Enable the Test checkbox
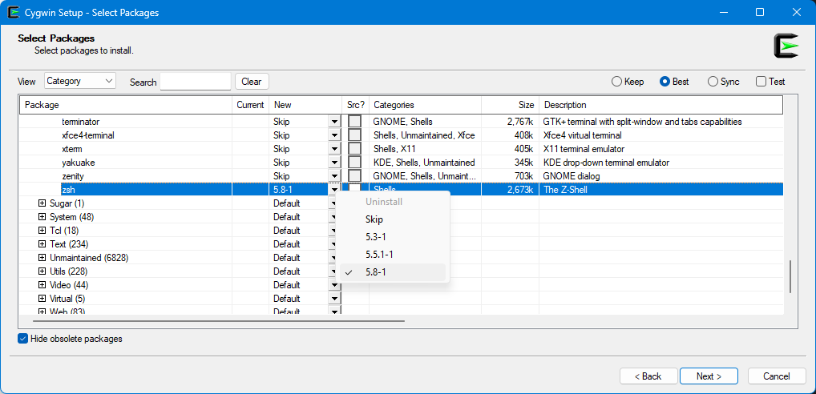The height and width of the screenshot is (394, 816). click(x=761, y=82)
